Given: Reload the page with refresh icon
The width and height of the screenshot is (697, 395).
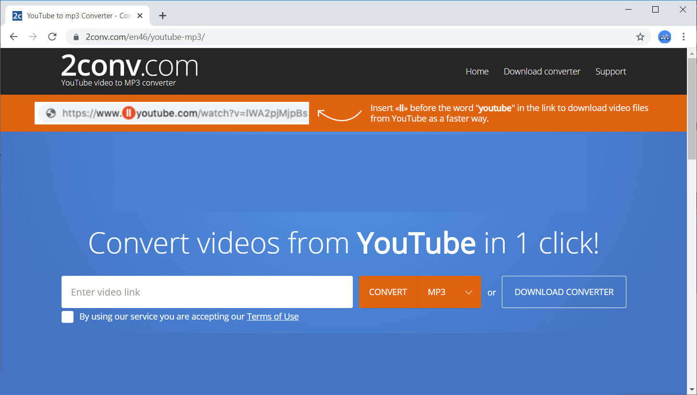Looking at the screenshot, I should pyautogui.click(x=52, y=37).
